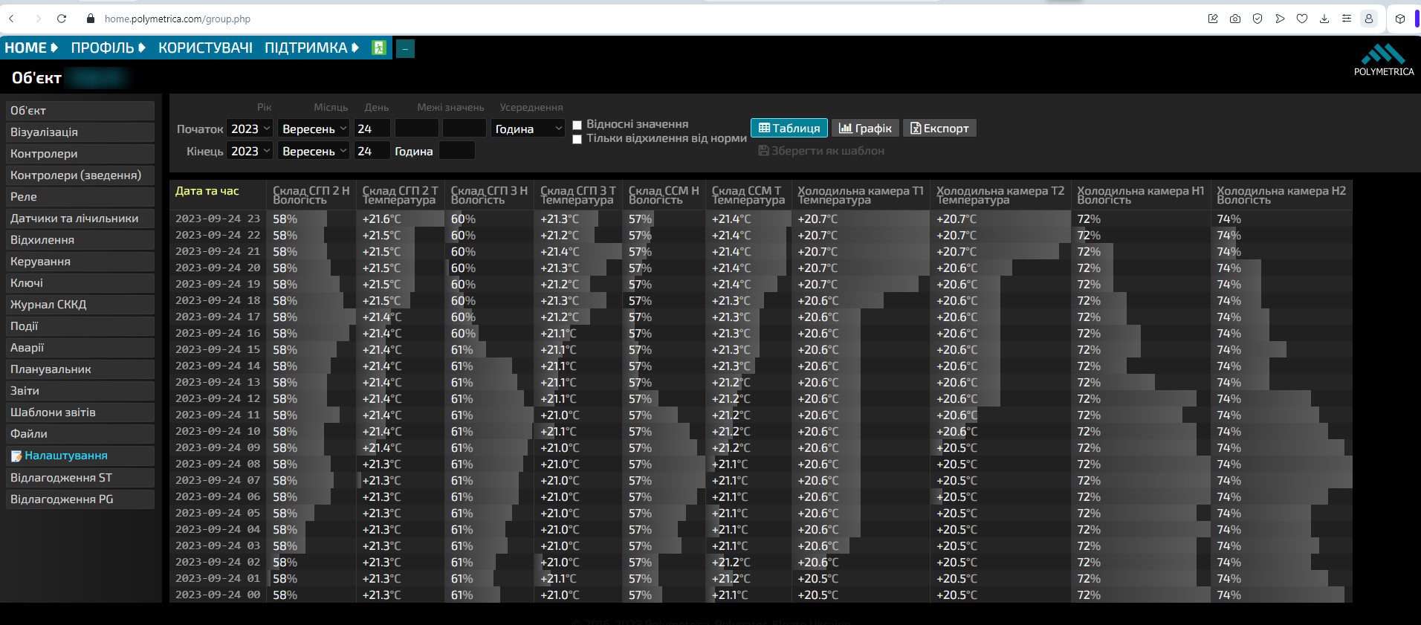The image size is (1421, 625).
Task: Open Візуалізація in the sidebar
Action: (x=80, y=132)
